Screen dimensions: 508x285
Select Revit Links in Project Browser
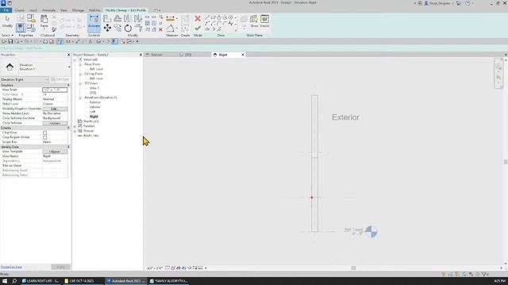(x=90, y=135)
